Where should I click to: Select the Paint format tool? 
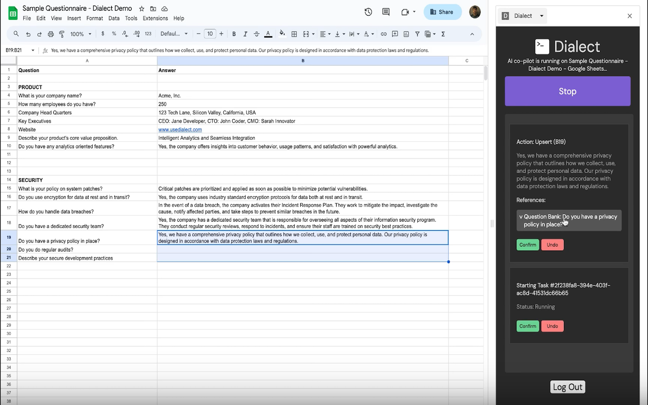click(x=62, y=34)
